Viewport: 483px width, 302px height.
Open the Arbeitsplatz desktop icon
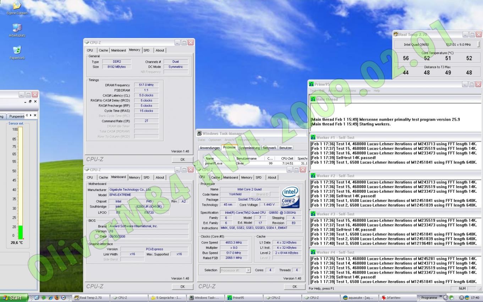(17, 30)
